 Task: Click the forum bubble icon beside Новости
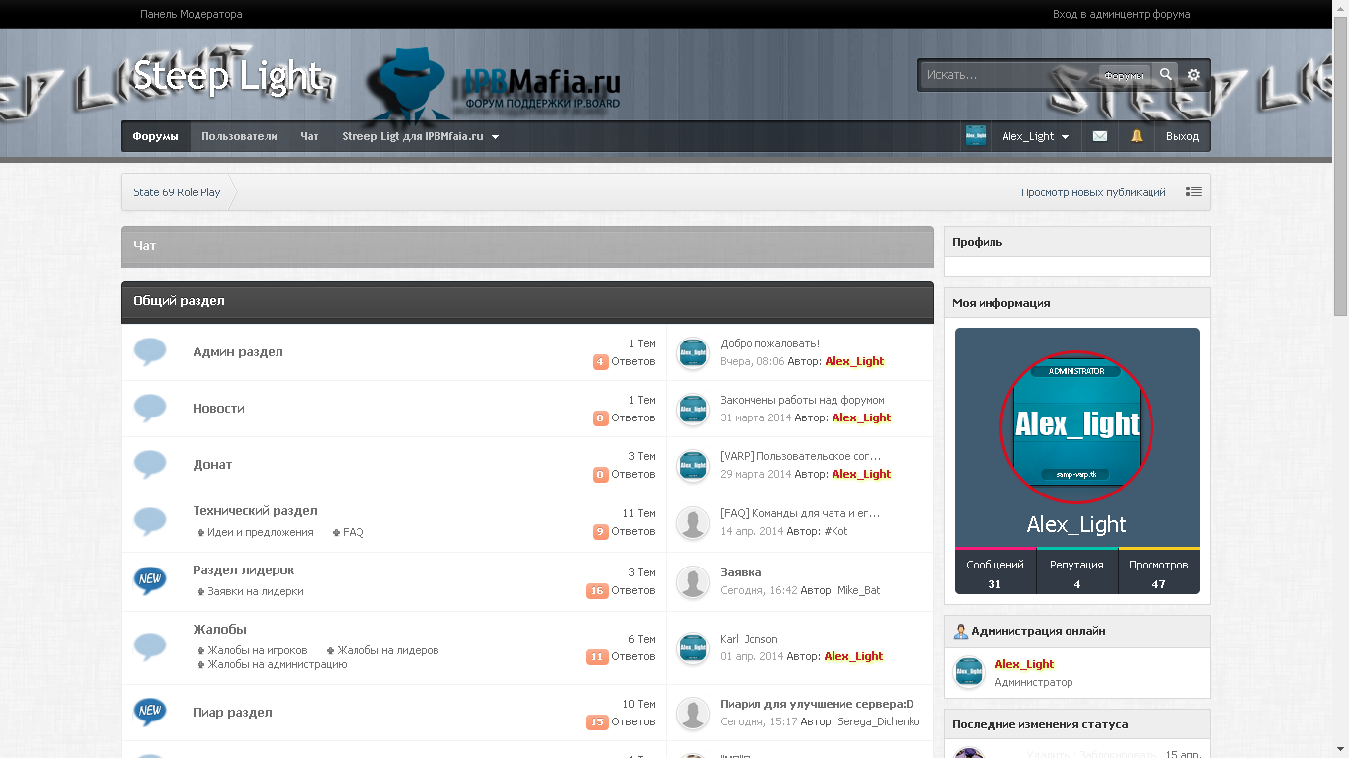150,408
